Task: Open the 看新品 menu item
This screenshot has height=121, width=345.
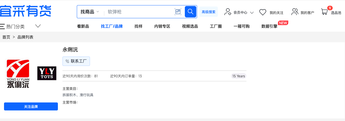Action: coord(83,26)
